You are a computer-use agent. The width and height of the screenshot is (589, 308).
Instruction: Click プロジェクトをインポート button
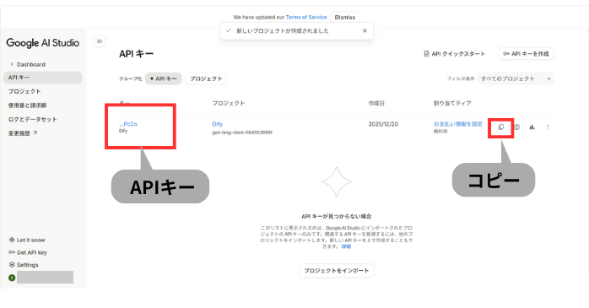(337, 271)
